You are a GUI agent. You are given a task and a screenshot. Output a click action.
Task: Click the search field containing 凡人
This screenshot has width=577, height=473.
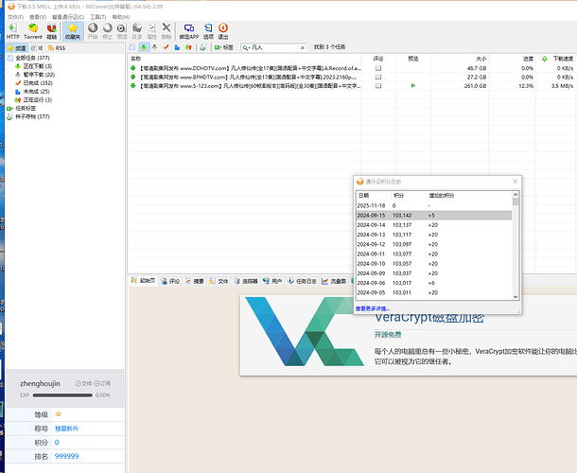(274, 46)
